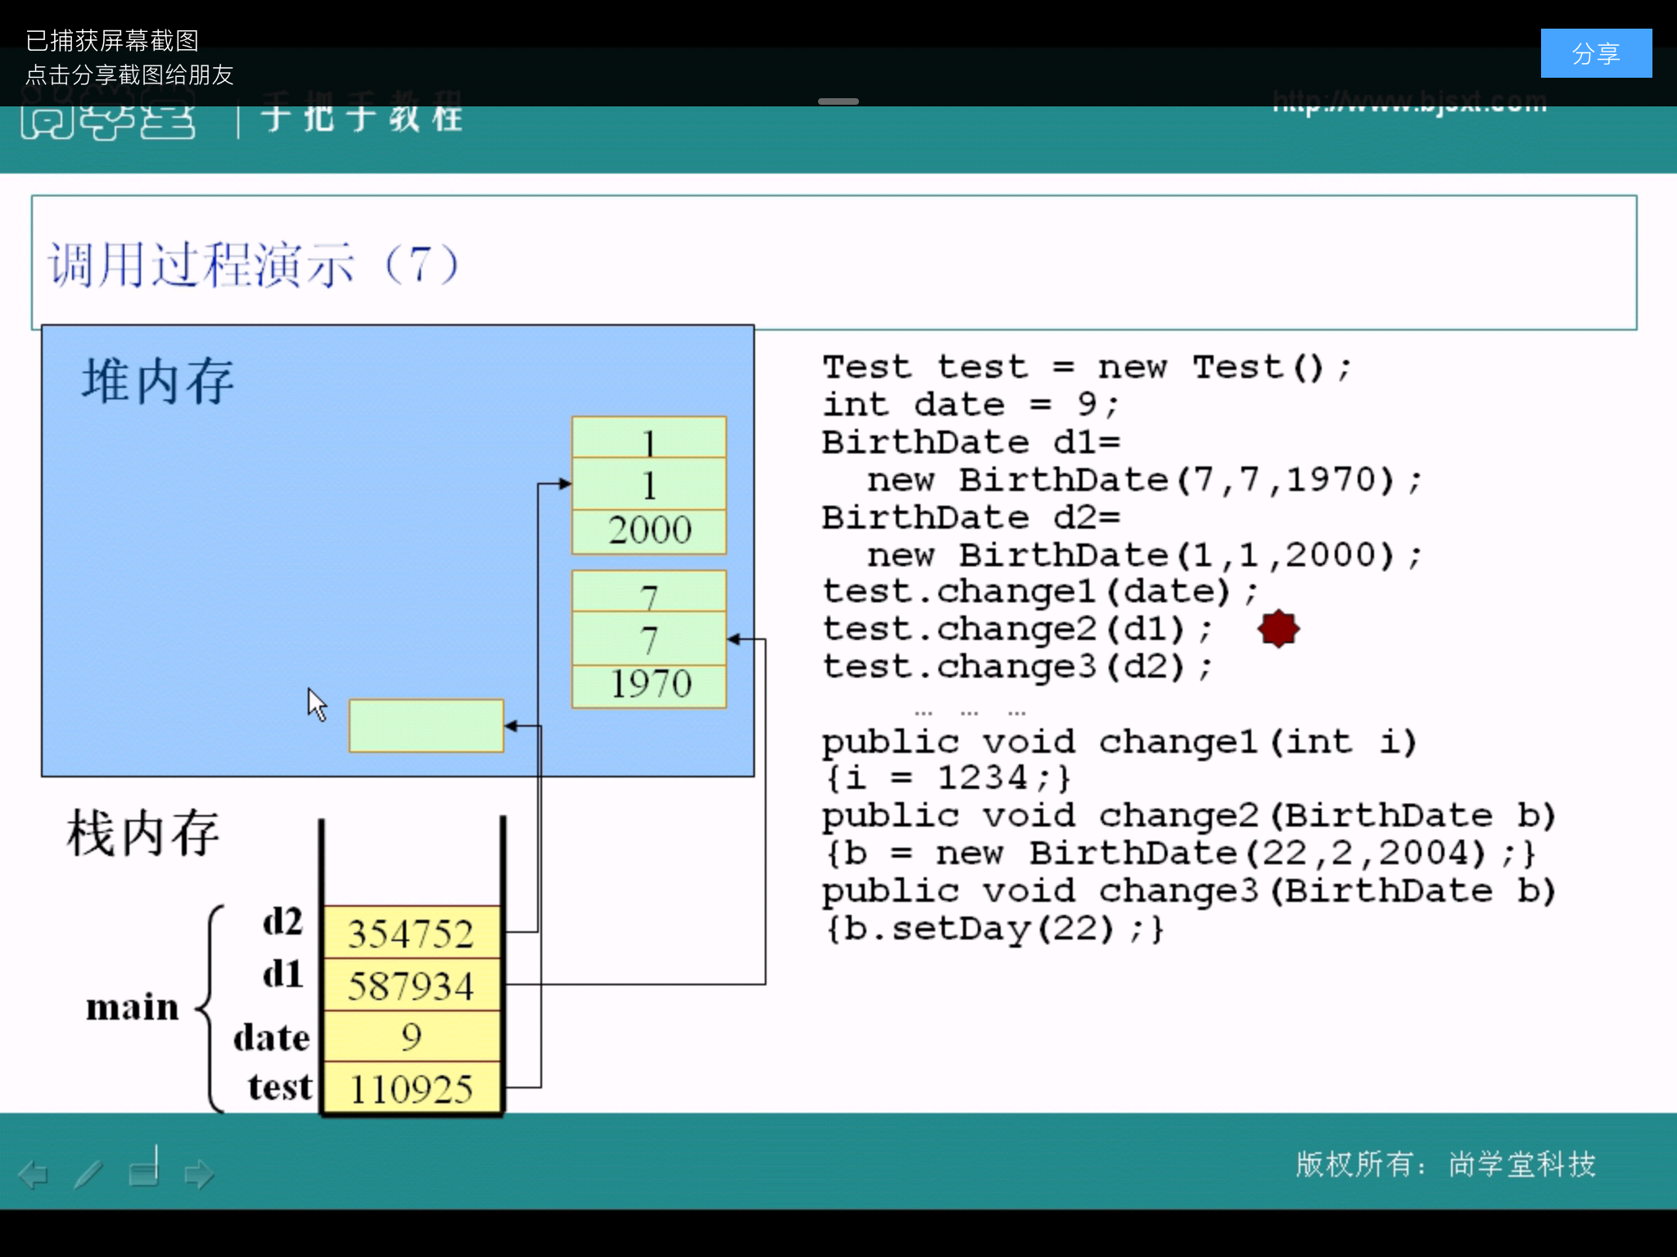Click the date stack cell containing 9
The height and width of the screenshot is (1257, 1677).
(411, 1037)
